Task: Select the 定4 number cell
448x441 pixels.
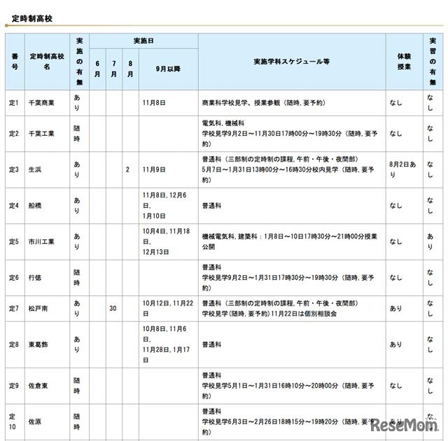Action: pos(14,205)
